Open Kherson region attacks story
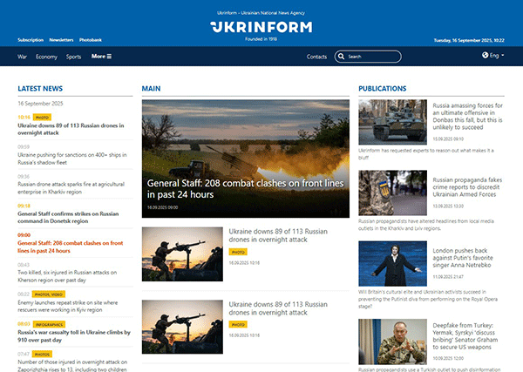 pyautogui.click(x=67, y=276)
